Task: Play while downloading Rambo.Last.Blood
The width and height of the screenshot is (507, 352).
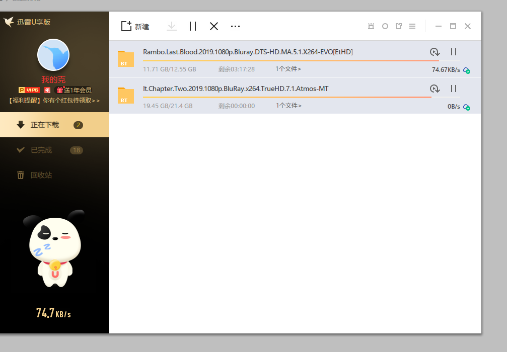Action: (434, 52)
